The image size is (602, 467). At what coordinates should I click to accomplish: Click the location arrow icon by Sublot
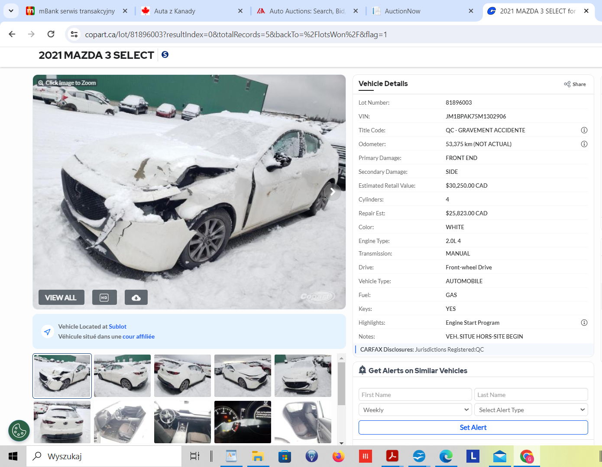47,332
